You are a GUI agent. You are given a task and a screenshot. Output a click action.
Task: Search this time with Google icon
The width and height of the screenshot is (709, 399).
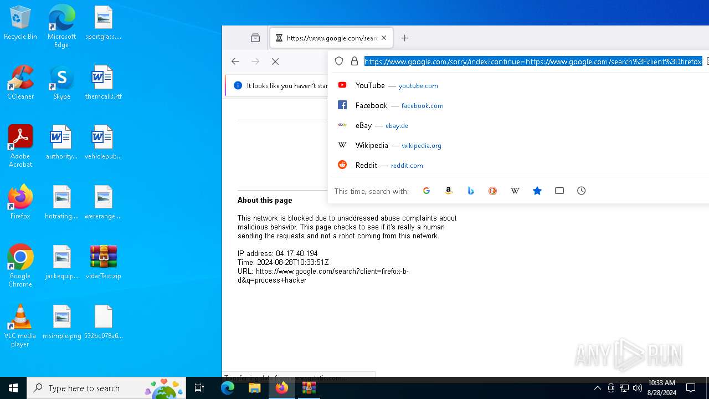pyautogui.click(x=427, y=191)
